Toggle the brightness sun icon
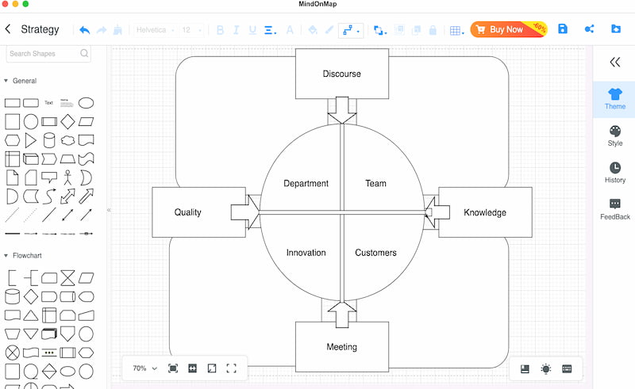Screen dimensions: 635x389 click(x=546, y=368)
